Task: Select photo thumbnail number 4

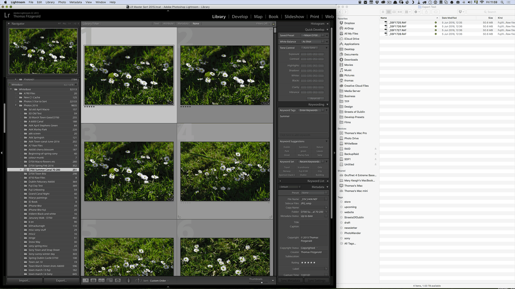Action: click(x=225, y=171)
